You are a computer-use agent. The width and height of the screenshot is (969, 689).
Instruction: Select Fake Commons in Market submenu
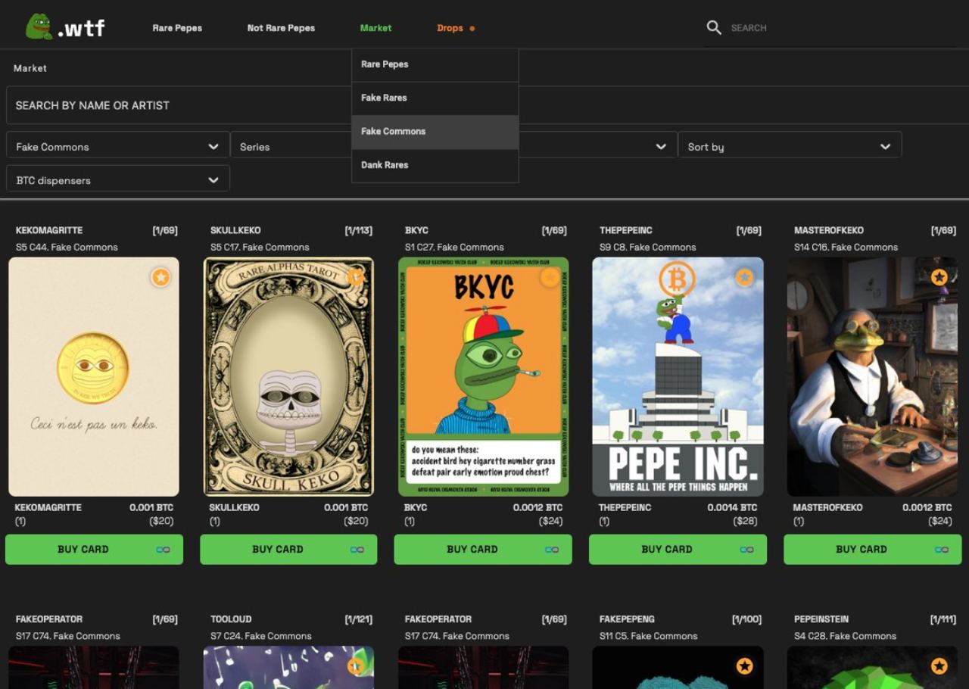pos(435,132)
